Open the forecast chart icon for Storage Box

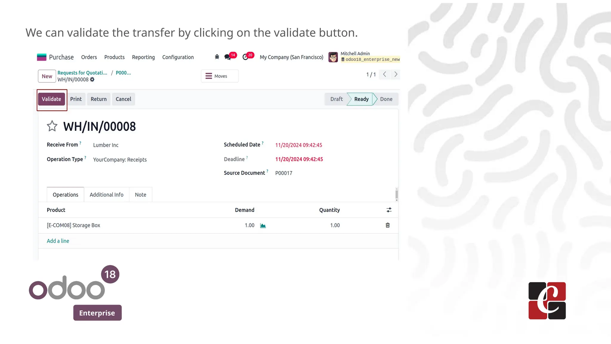(263, 225)
